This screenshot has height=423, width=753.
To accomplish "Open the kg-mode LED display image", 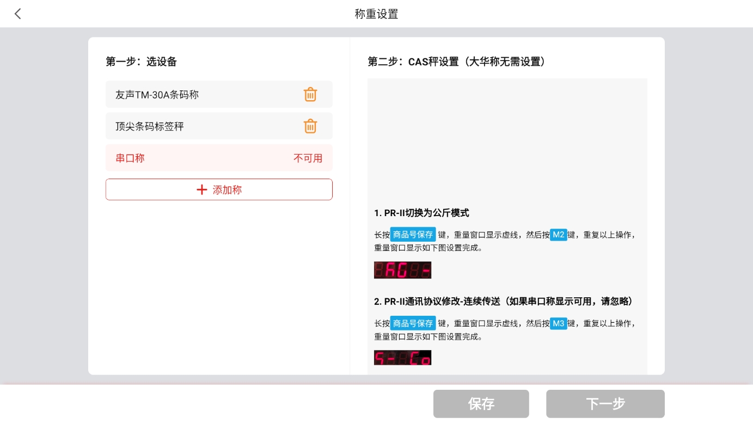I will [x=402, y=270].
